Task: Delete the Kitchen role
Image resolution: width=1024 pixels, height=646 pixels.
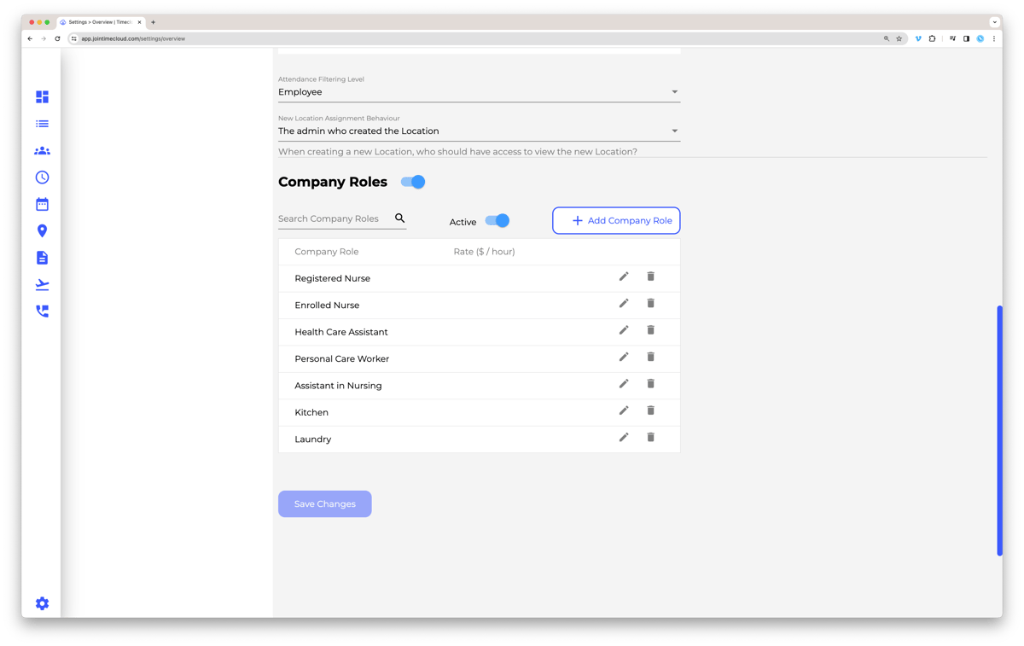Action: (650, 410)
